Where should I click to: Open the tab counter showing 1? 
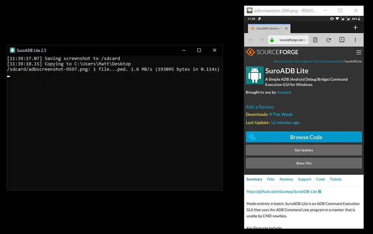pos(342,40)
